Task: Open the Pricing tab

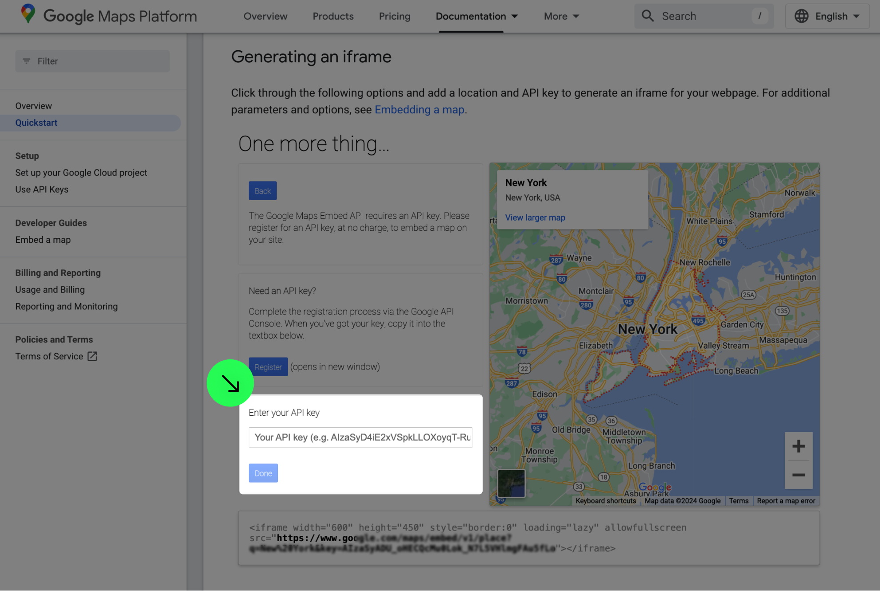Action: coord(394,16)
